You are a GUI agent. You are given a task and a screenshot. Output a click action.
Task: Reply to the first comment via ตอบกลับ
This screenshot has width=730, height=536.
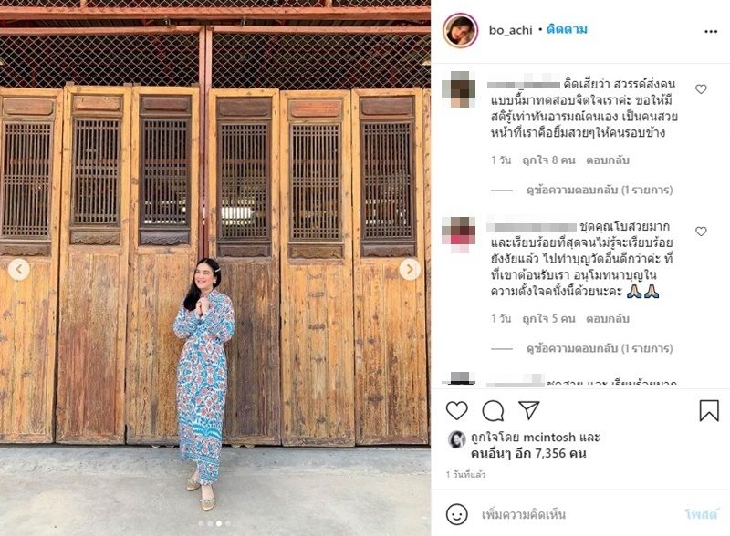pyautogui.click(x=608, y=160)
